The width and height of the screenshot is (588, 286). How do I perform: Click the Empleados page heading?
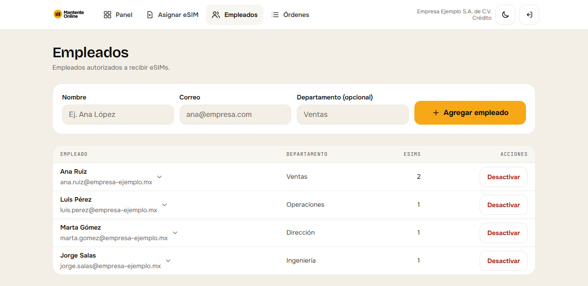(90, 52)
